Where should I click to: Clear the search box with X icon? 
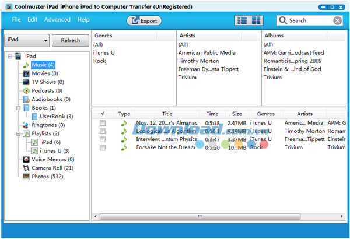pos(338,20)
